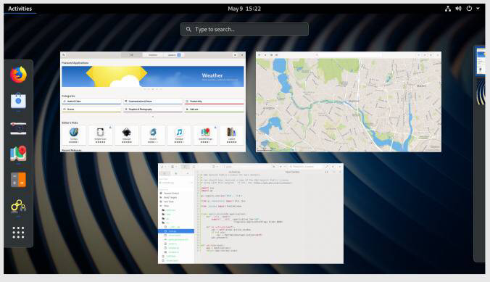Image resolution: width=490 pixels, height=282 pixels.
Task: Launch Firefox from the dash
Action: coord(18,75)
